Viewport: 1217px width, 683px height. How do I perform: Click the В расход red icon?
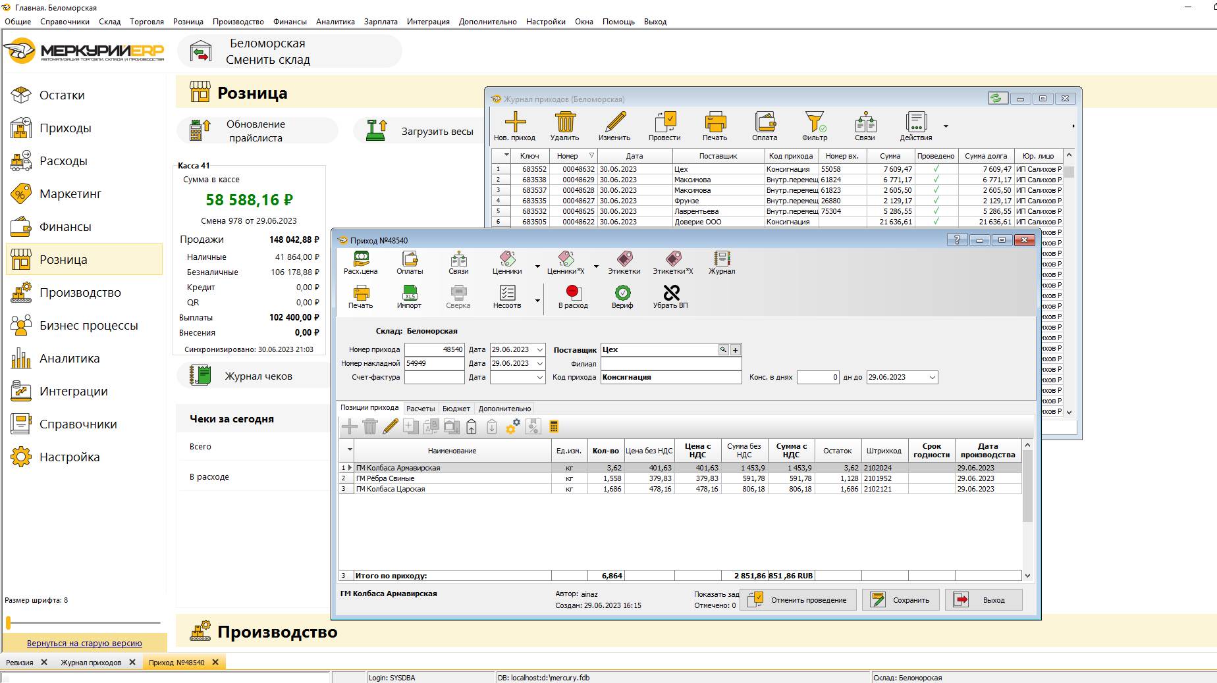click(573, 293)
